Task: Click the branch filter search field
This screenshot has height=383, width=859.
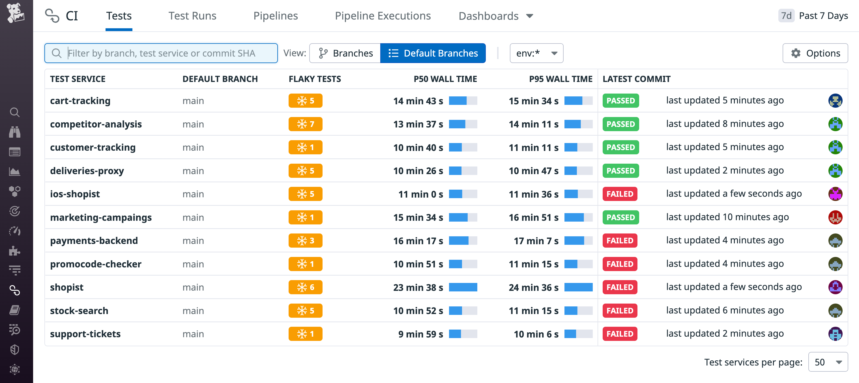Action: (161, 53)
